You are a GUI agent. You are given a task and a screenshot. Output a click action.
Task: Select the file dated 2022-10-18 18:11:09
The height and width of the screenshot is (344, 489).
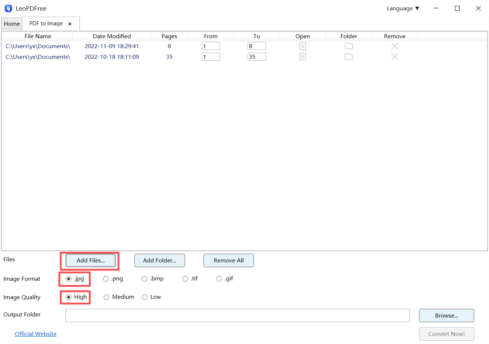112,57
